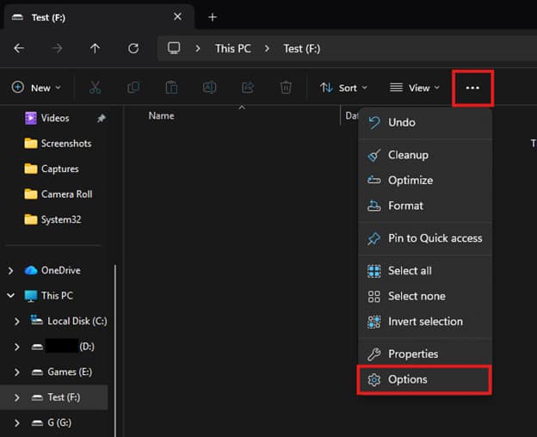Click the This PC monitor icon in sidebar

31,296
